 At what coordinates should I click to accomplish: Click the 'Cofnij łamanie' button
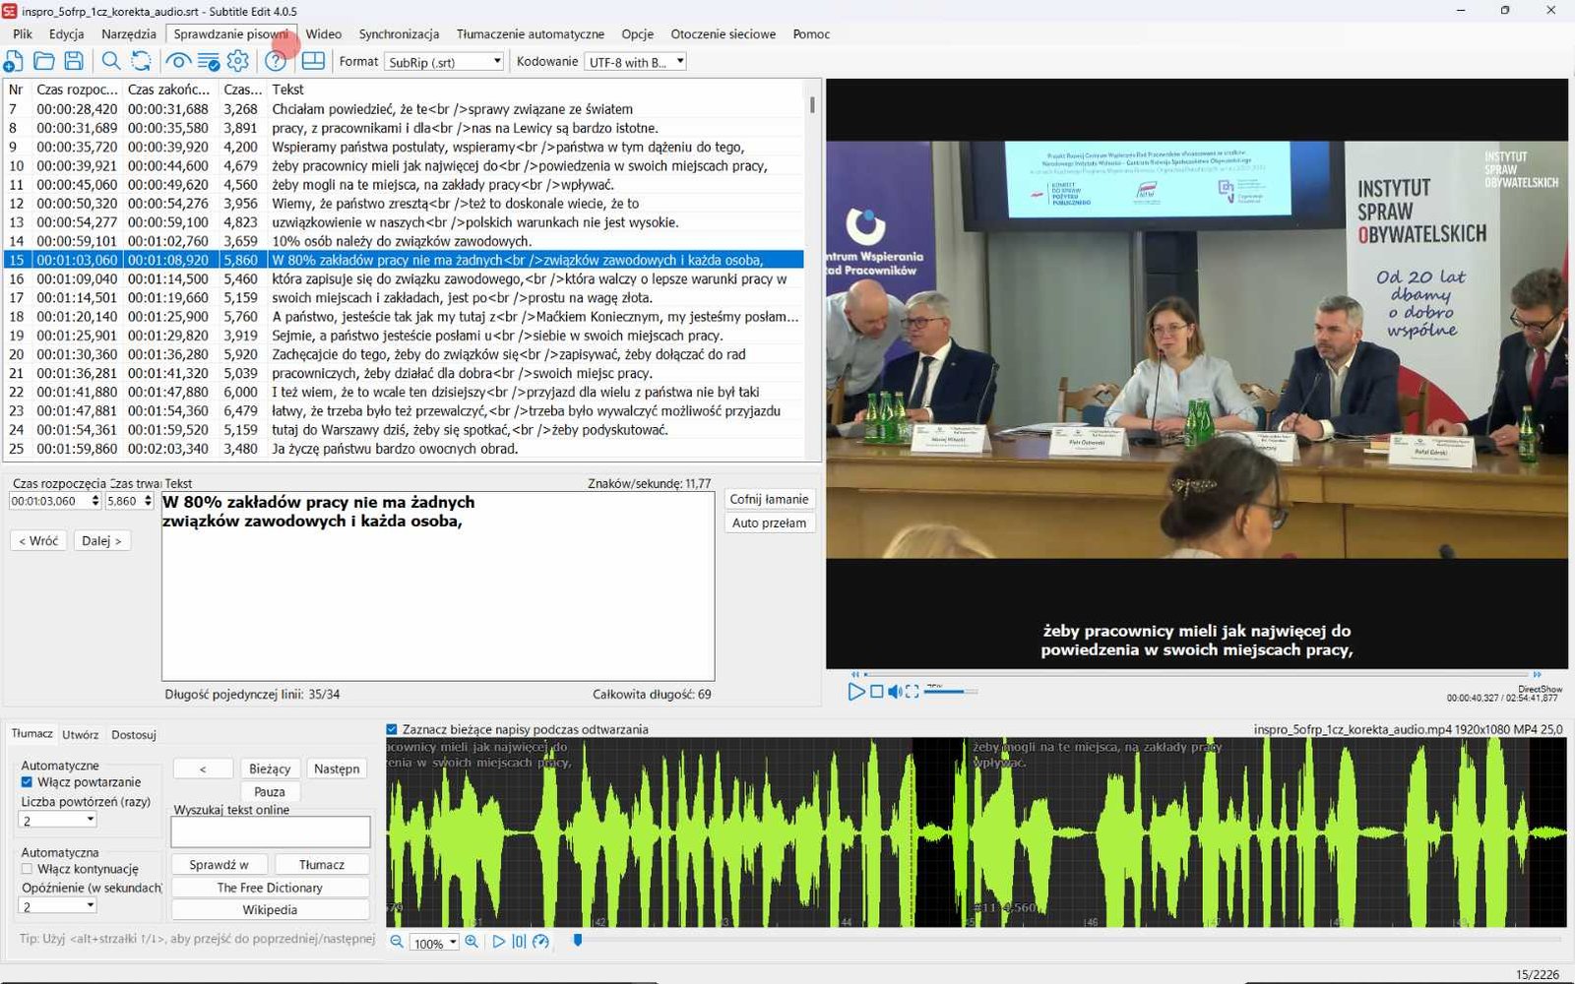pos(769,499)
